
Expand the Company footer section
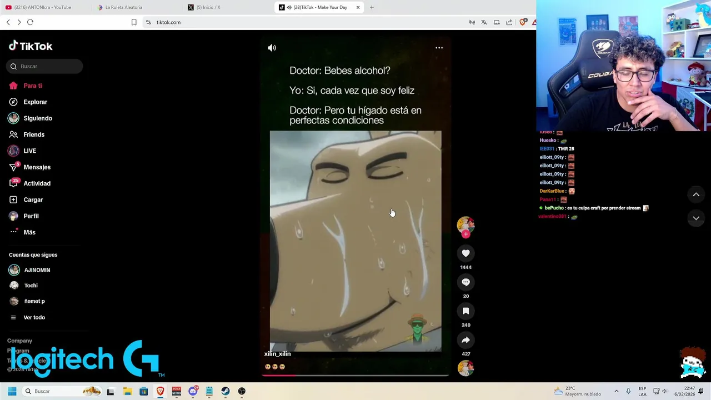click(x=19, y=341)
